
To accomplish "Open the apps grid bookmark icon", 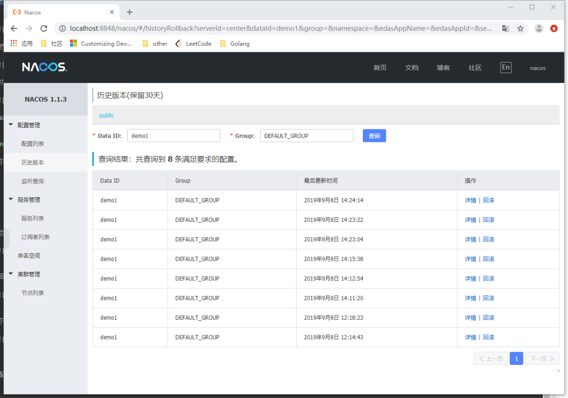I will 14,44.
